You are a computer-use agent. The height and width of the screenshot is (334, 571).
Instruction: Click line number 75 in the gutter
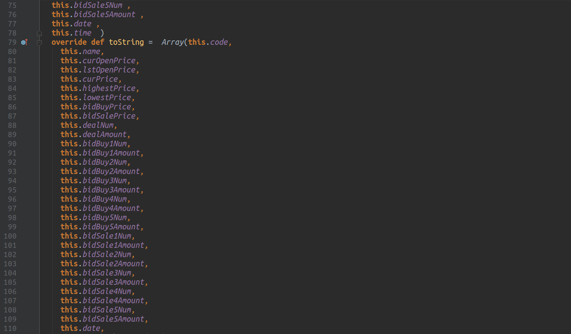12,5
